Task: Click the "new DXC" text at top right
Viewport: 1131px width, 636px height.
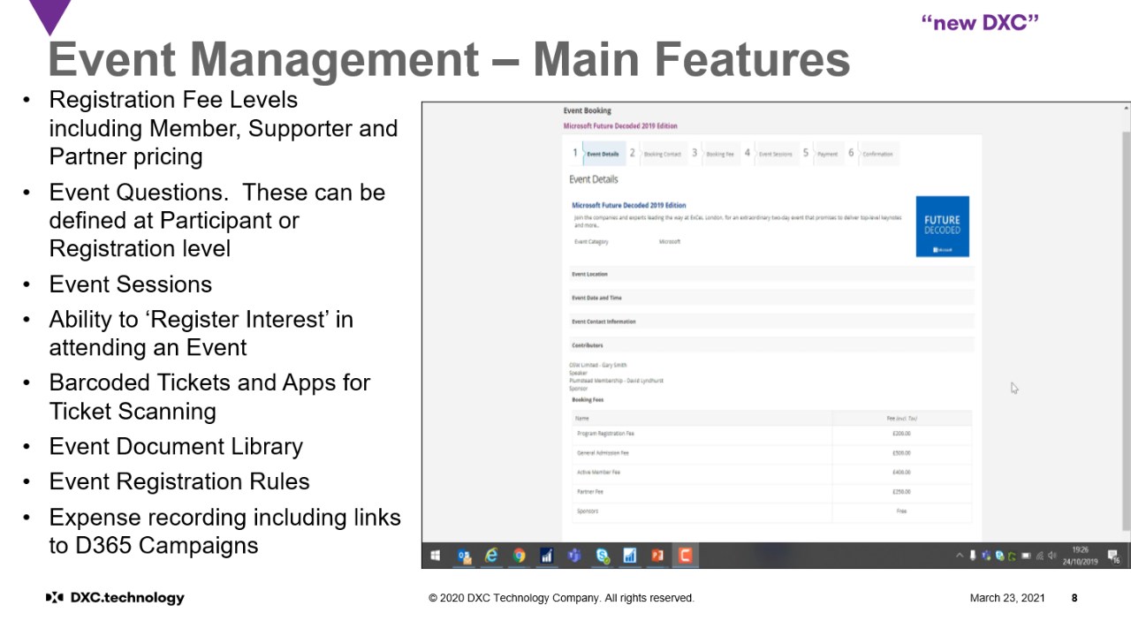Action: (980, 23)
